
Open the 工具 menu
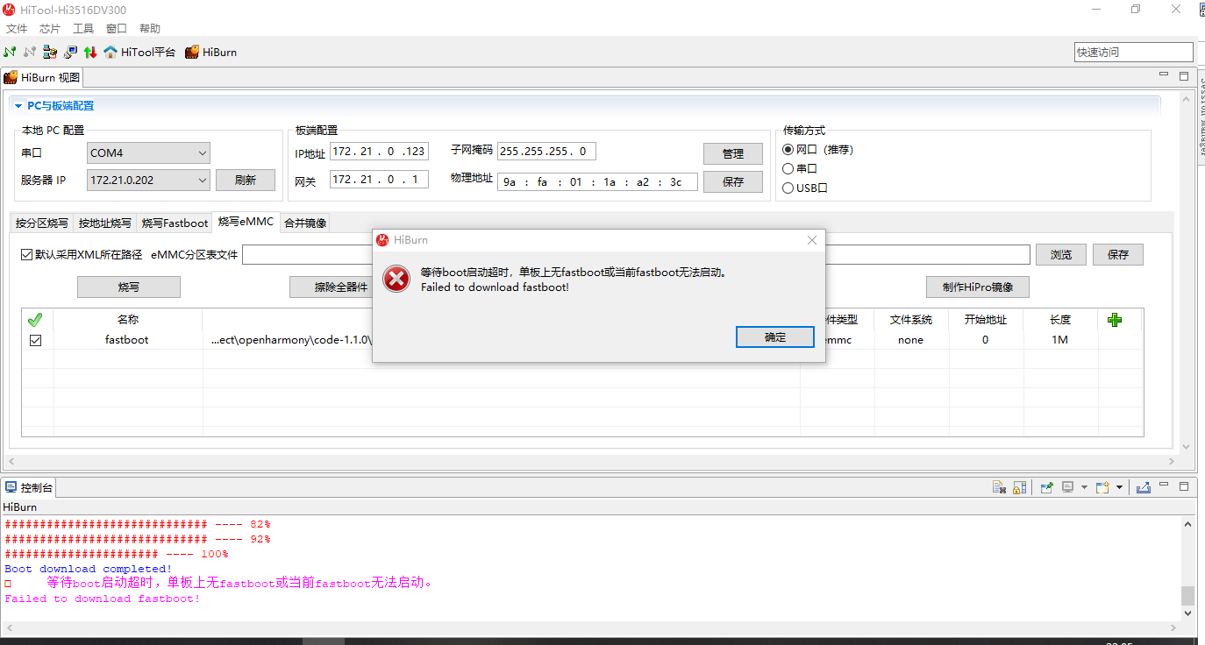(x=83, y=29)
